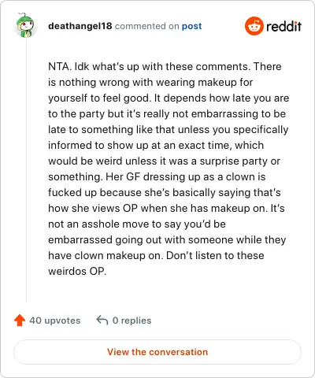The width and height of the screenshot is (315, 378).
Task: Click the "commented on" gray text
Action: coord(147,26)
